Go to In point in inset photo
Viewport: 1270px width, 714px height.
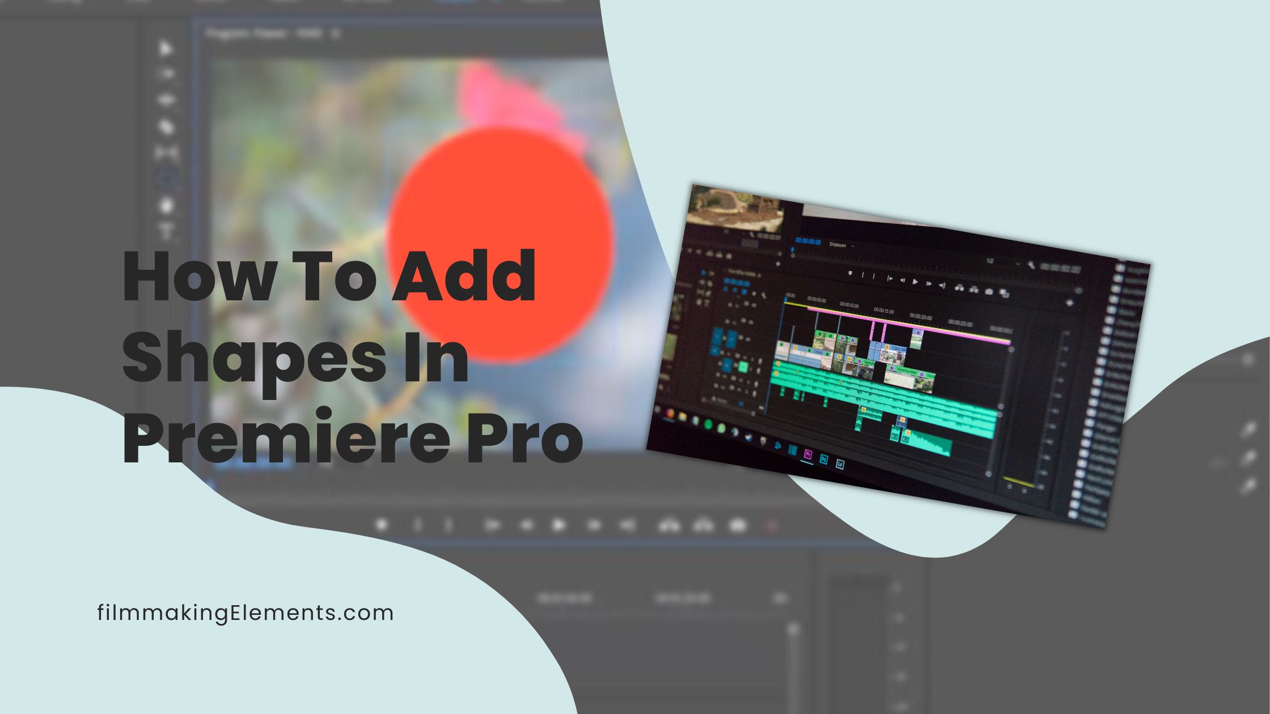(890, 278)
